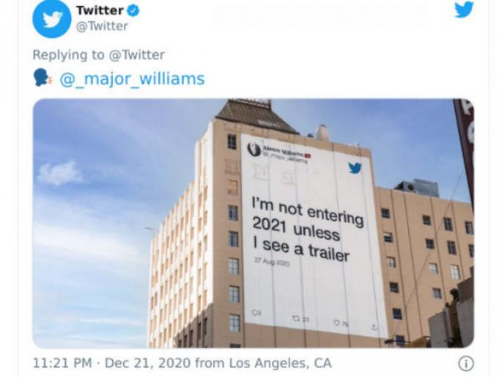
Task: Open the @_major_williams mention
Action: (x=132, y=79)
